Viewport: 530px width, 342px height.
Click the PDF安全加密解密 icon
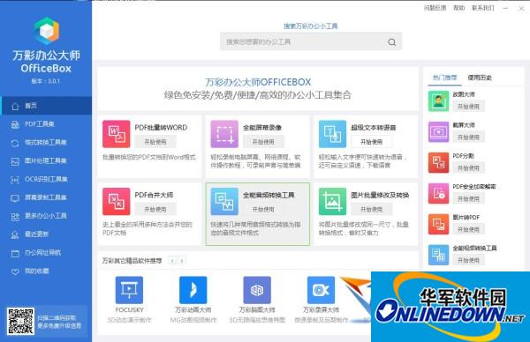click(x=438, y=194)
